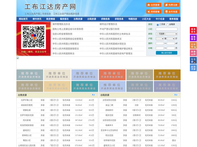Image resolution: width=197 pixels, height=147 pixels.
Task: Open the 德康名居 sale listing
Action: [27, 110]
